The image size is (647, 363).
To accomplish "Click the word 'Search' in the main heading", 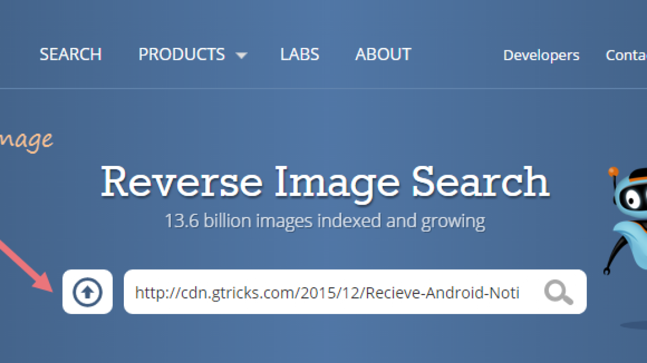I will coord(480,182).
